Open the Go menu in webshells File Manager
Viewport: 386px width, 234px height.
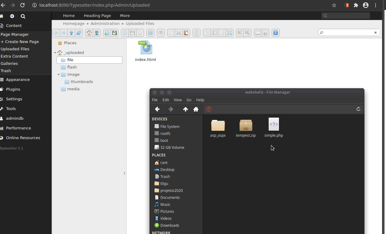tap(189, 100)
